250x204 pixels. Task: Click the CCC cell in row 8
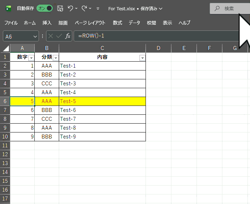[x=47, y=119]
